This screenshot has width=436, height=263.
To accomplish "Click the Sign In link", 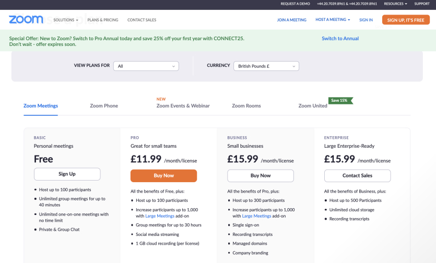I will click(x=366, y=20).
